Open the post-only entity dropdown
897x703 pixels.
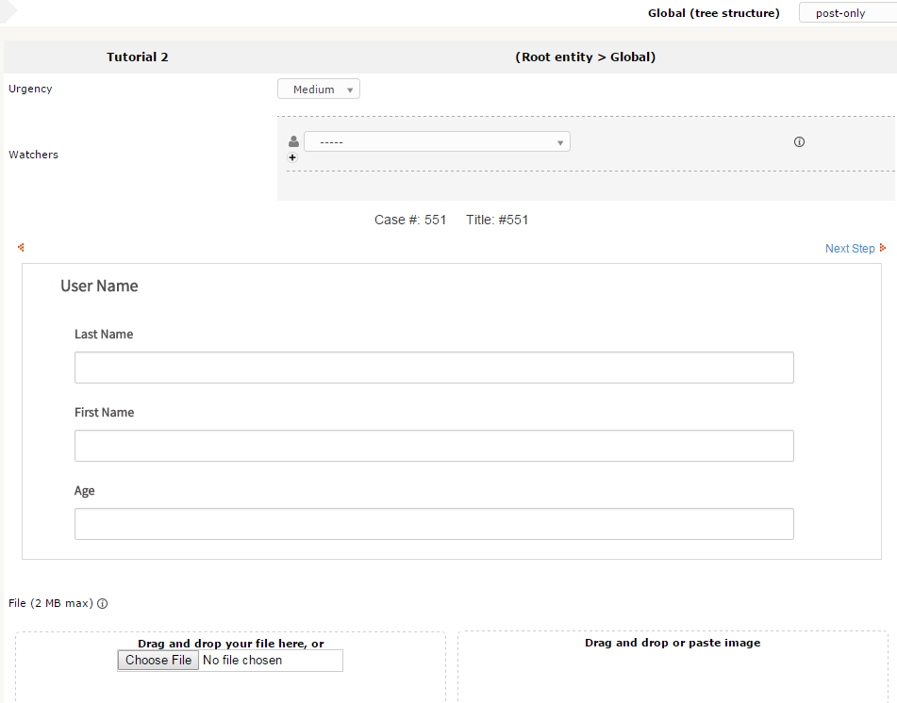click(x=846, y=13)
